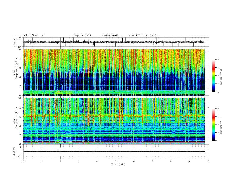Click the "-5" tick on lower color bar
Screen dimensions: 234x181
pos(218,125)
